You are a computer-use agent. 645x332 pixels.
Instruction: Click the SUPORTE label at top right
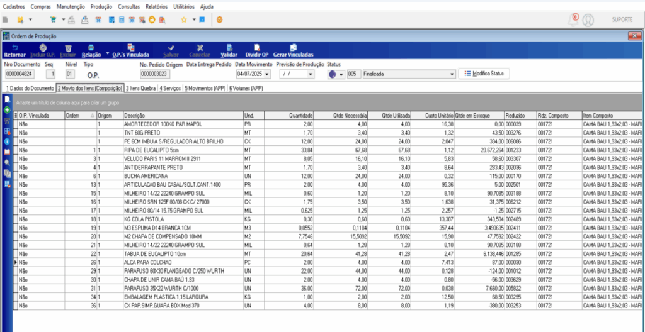click(x=622, y=20)
